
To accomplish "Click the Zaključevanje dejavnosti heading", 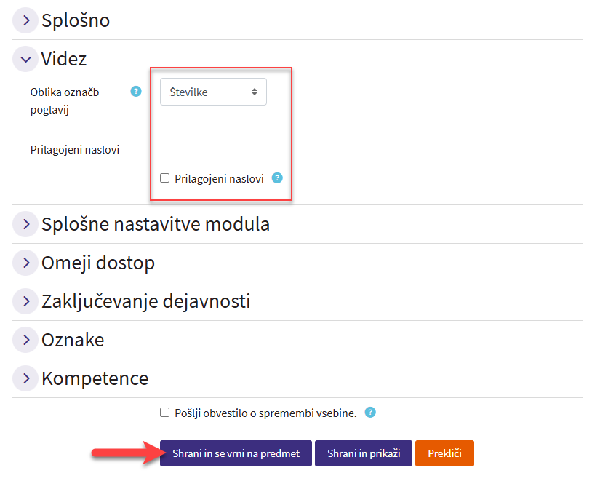I will click(146, 301).
